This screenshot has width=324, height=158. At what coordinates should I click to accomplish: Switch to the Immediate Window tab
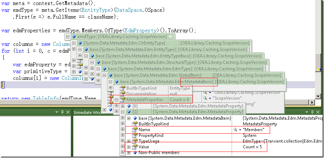tap(89, 112)
